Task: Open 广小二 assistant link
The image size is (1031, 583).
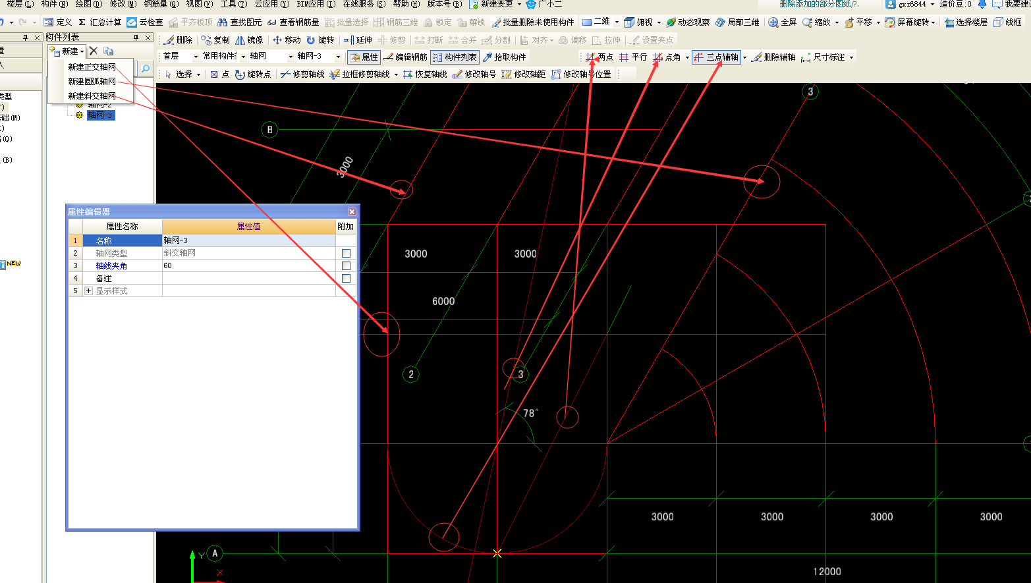Action: pyautogui.click(x=545, y=4)
